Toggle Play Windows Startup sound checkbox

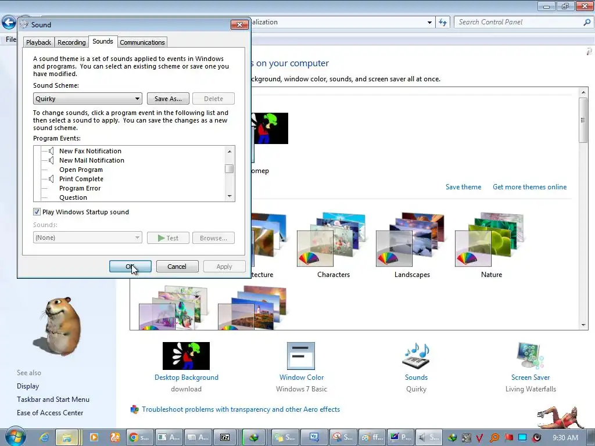[37, 212]
